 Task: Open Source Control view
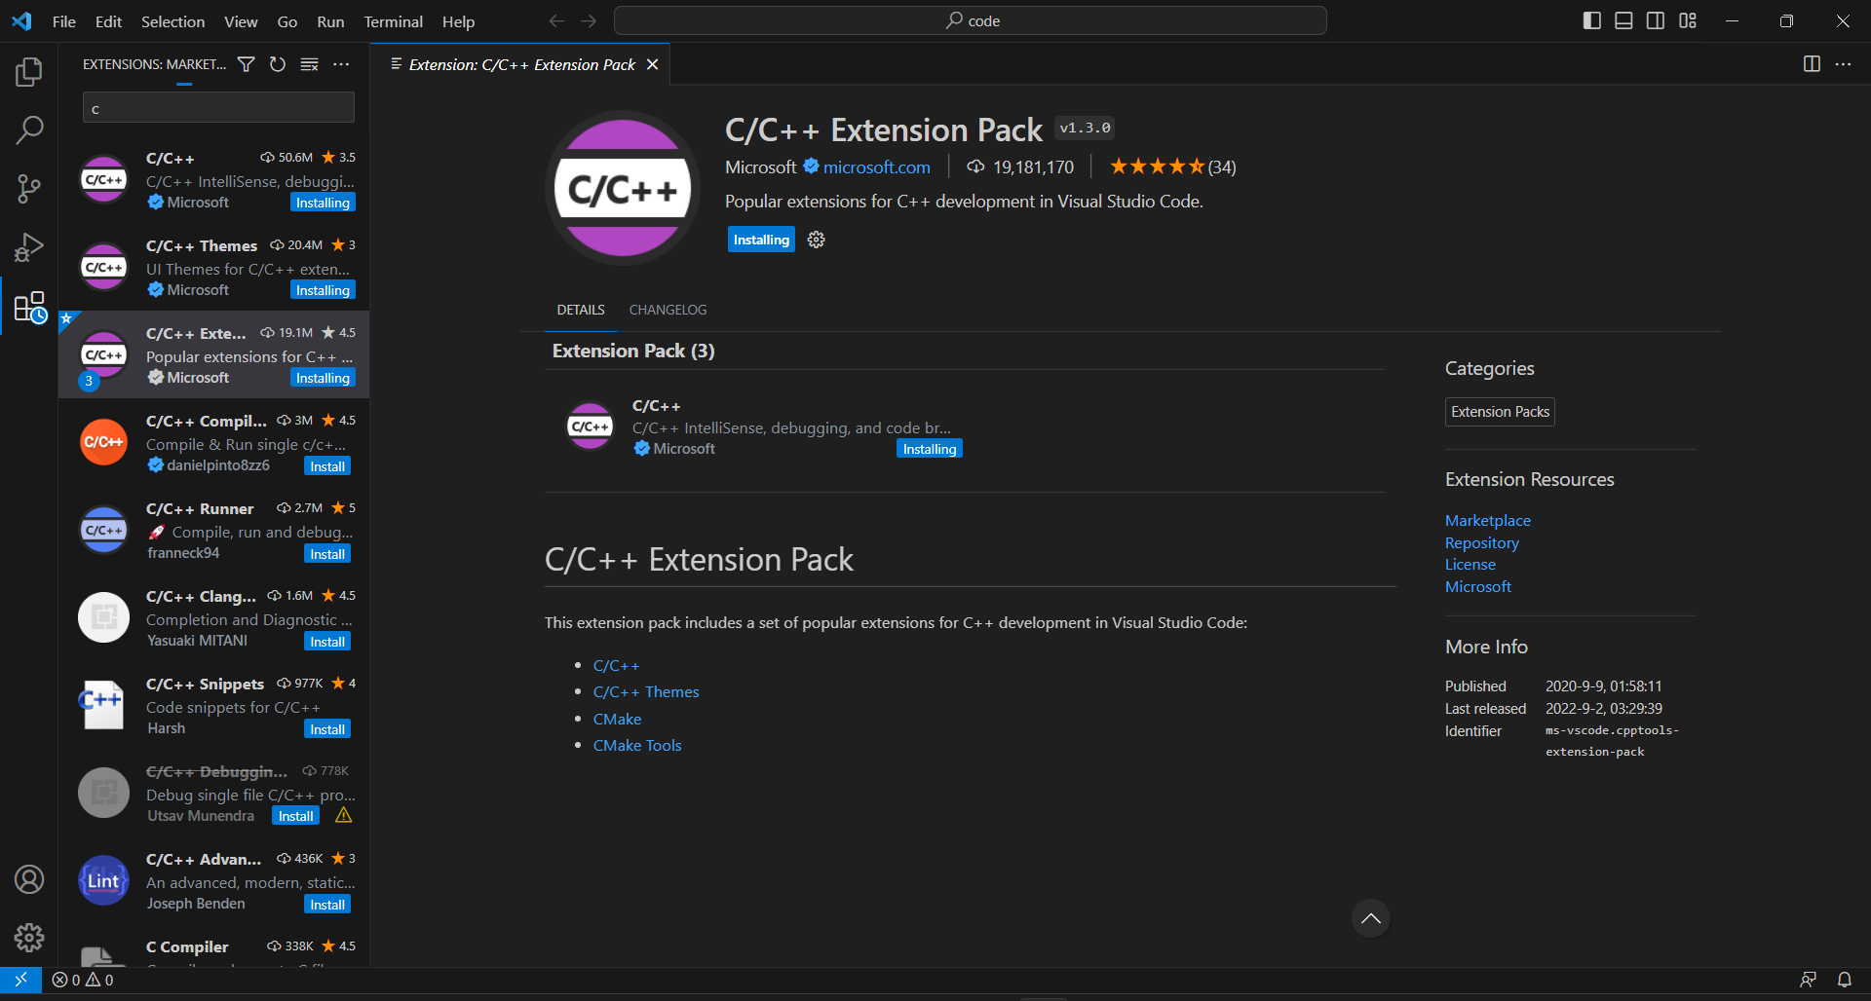tap(29, 189)
